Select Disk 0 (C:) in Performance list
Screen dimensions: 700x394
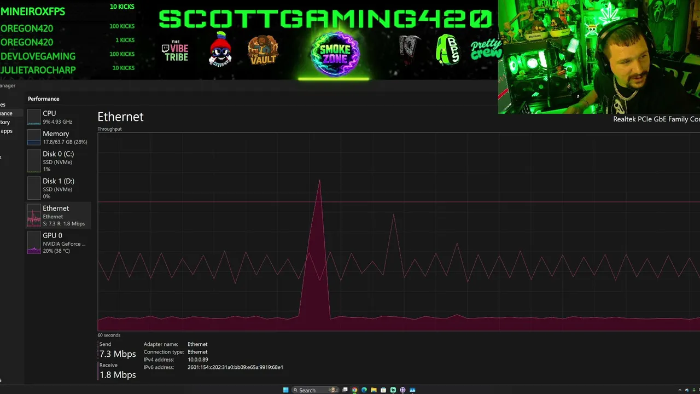[x=59, y=161]
